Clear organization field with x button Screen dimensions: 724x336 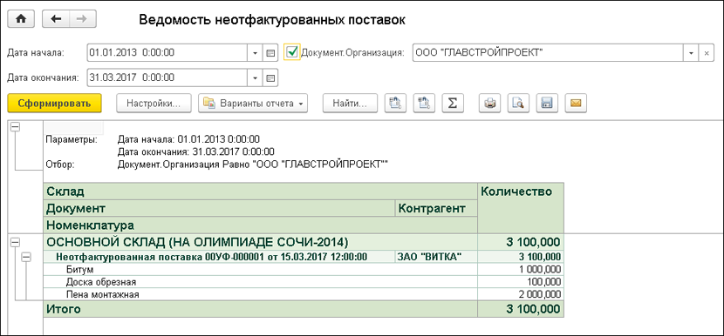coord(707,53)
